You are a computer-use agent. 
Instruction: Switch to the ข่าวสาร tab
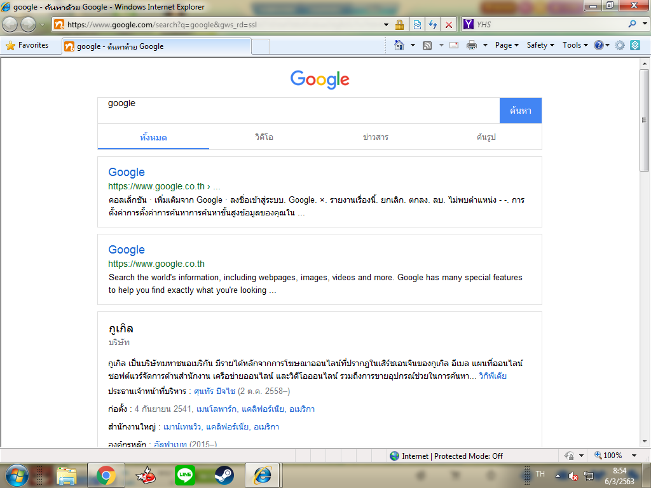[375, 137]
